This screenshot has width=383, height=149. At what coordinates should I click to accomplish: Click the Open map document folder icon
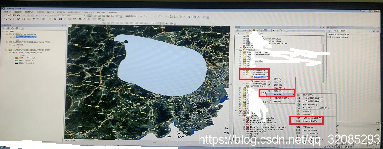coord(10,15)
